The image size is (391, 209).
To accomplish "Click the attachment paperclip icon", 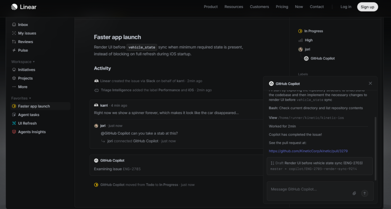I will tap(354, 193).
